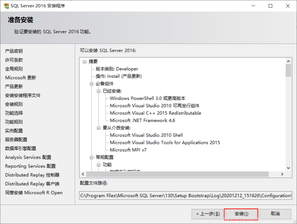Click the 实例配置 step in sidebar
This screenshot has height=224, width=297.
pyautogui.click(x=14, y=131)
